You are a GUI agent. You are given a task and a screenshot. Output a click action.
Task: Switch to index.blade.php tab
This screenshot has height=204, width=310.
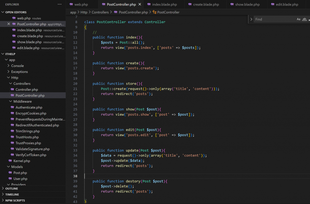pyautogui.click(x=164, y=4)
